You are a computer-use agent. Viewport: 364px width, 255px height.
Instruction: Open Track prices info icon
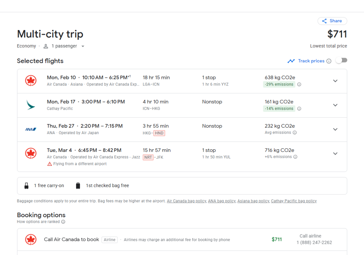329,61
